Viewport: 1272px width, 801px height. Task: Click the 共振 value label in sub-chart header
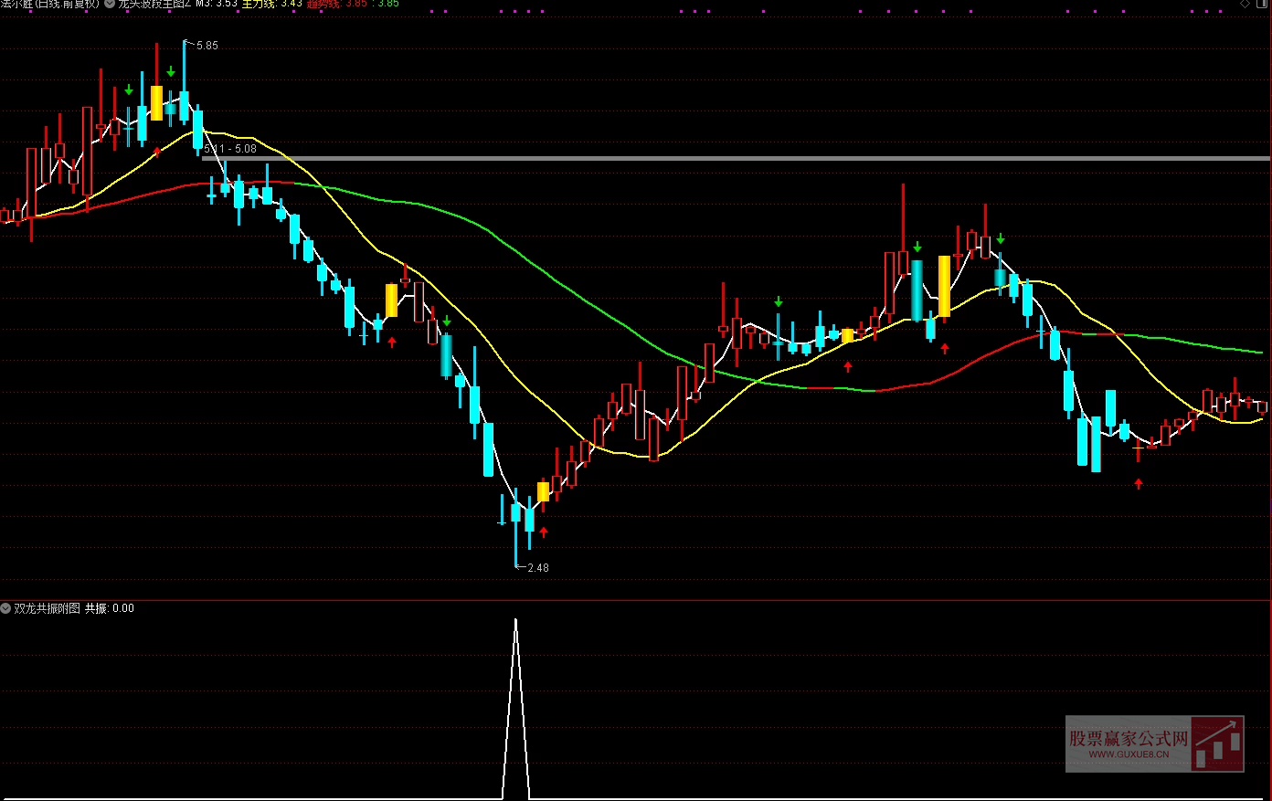[x=110, y=608]
